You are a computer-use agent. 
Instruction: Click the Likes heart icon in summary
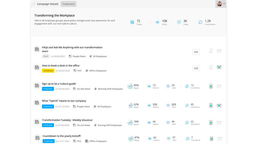coord(179,22)
